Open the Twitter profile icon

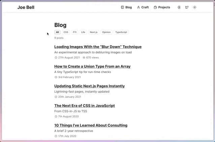click(x=187, y=7)
